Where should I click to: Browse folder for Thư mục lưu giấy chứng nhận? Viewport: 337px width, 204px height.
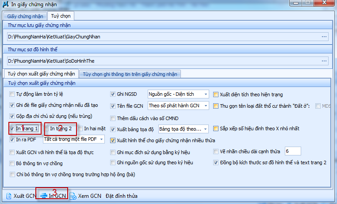(x=324, y=36)
